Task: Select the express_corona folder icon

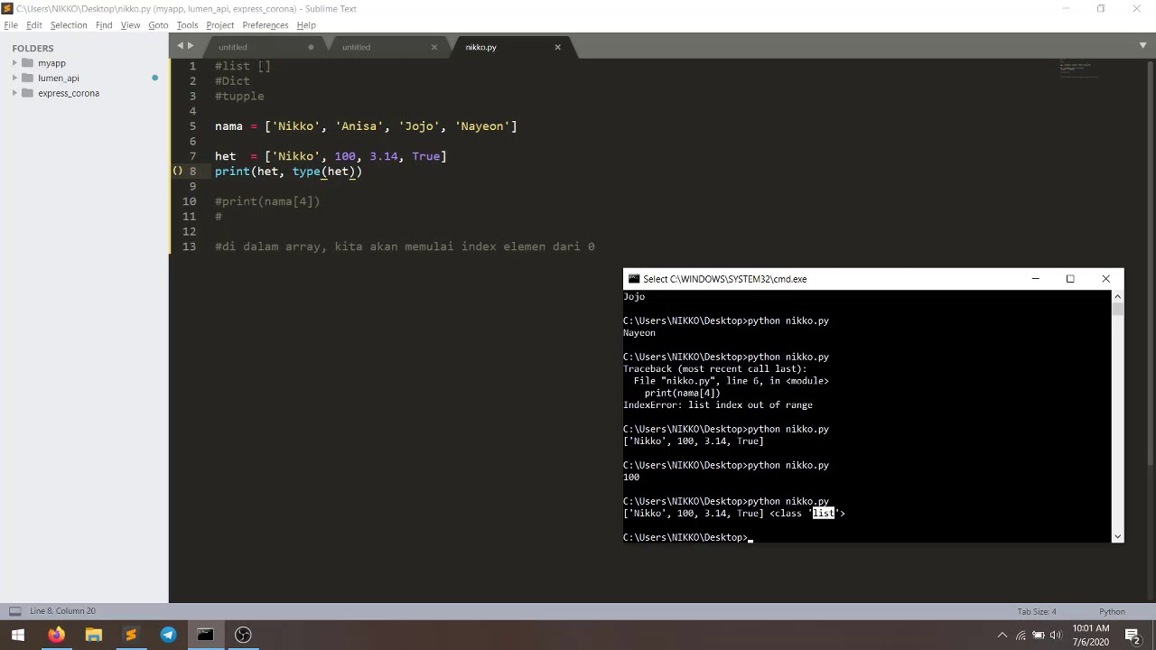Action: 27,93
